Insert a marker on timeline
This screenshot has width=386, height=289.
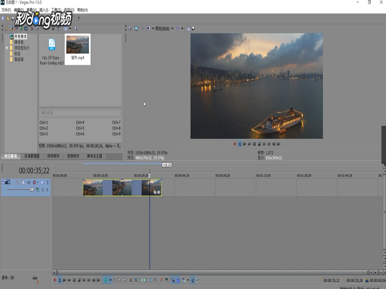click(x=162, y=280)
